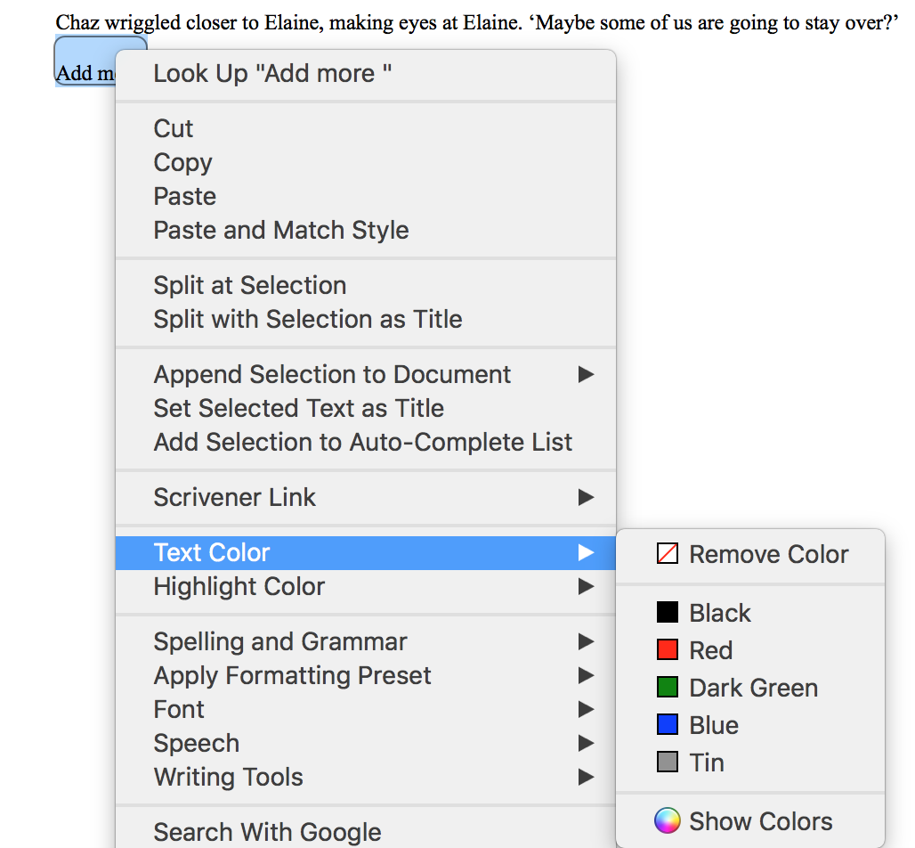
Task: Choose the Tin text label
Action: pos(707,762)
